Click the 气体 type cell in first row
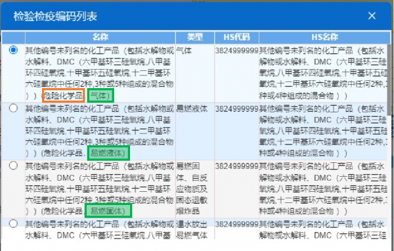Image resolution: width=394 pixels, height=251 pixels. click(x=184, y=51)
